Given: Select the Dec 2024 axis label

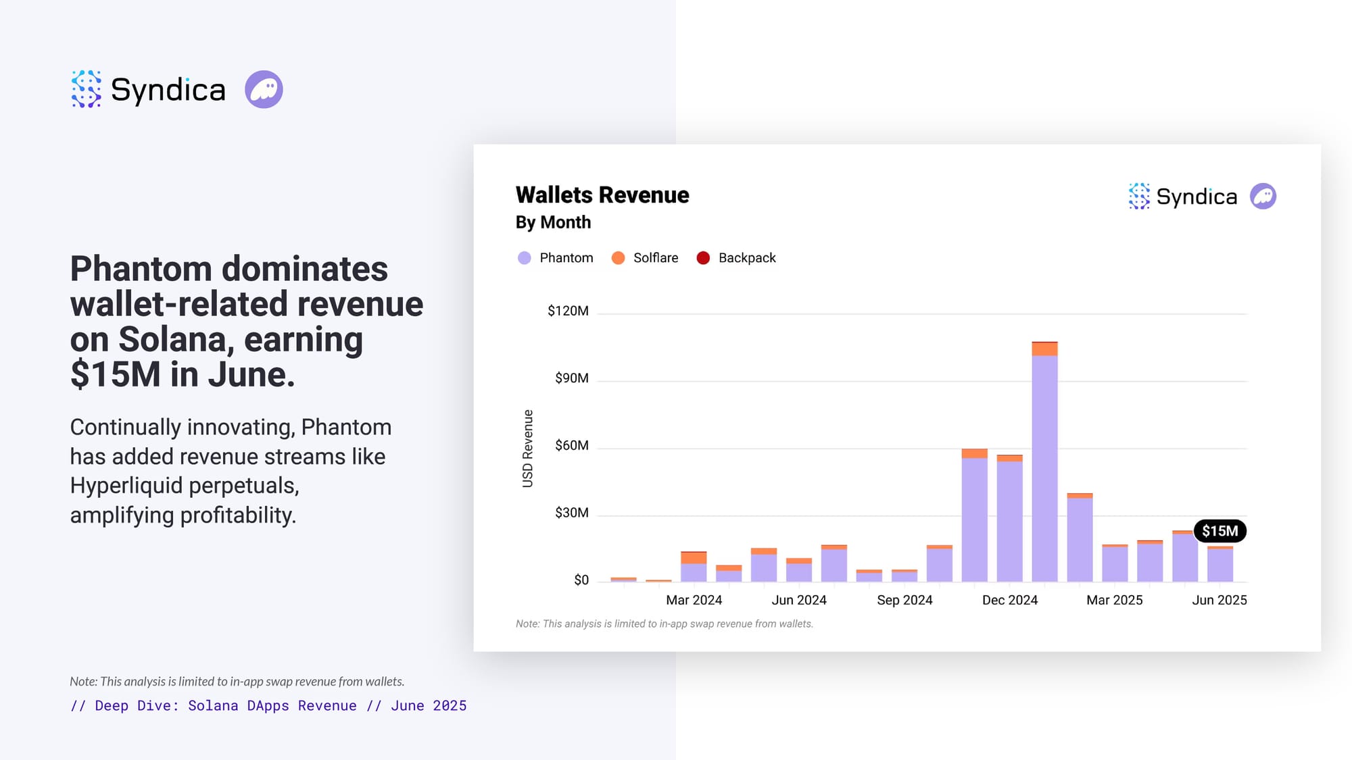Looking at the screenshot, I should point(1009,600).
